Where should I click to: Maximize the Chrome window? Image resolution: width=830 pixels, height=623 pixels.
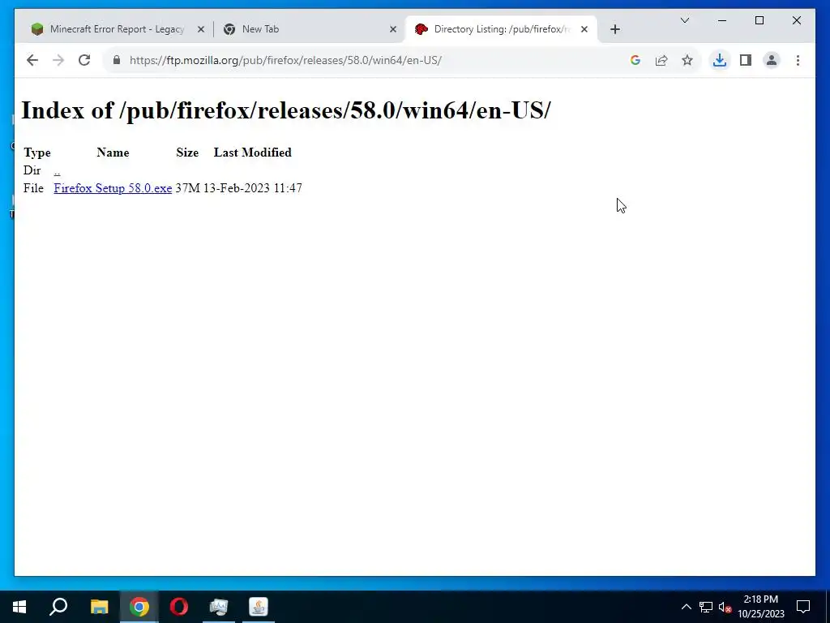759,20
